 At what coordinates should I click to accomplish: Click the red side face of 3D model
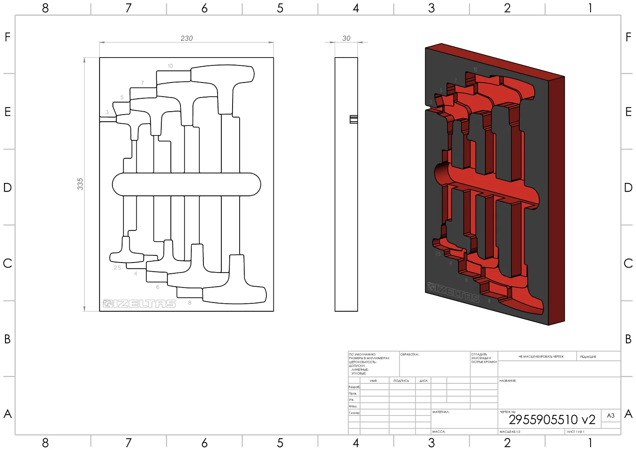click(x=556, y=200)
